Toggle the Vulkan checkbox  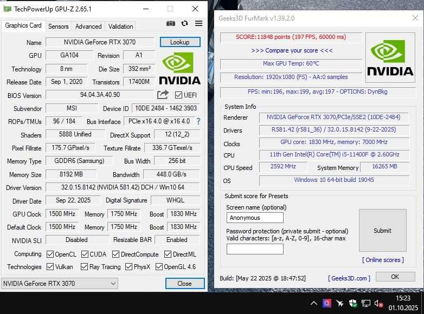(x=50, y=267)
